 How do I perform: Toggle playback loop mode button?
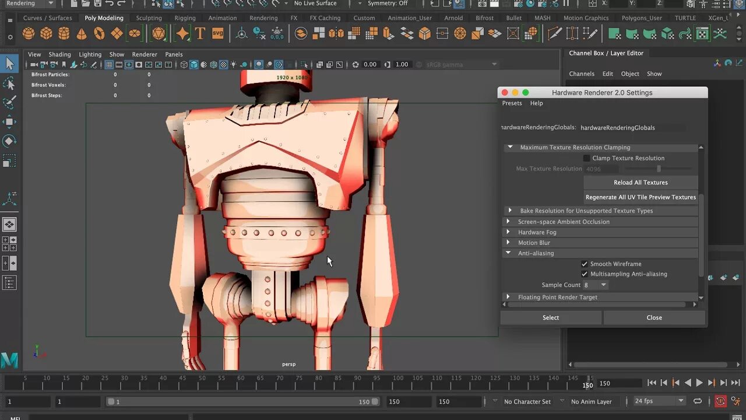698,401
